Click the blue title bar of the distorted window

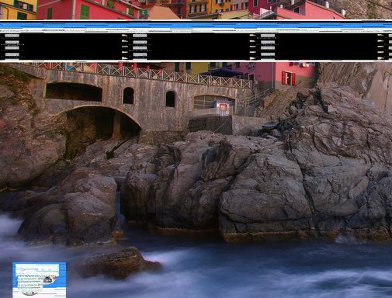(x=196, y=25)
